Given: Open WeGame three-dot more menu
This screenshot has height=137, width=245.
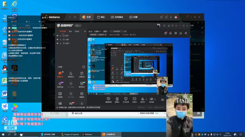Looking at the screenshot, I should [187, 17].
